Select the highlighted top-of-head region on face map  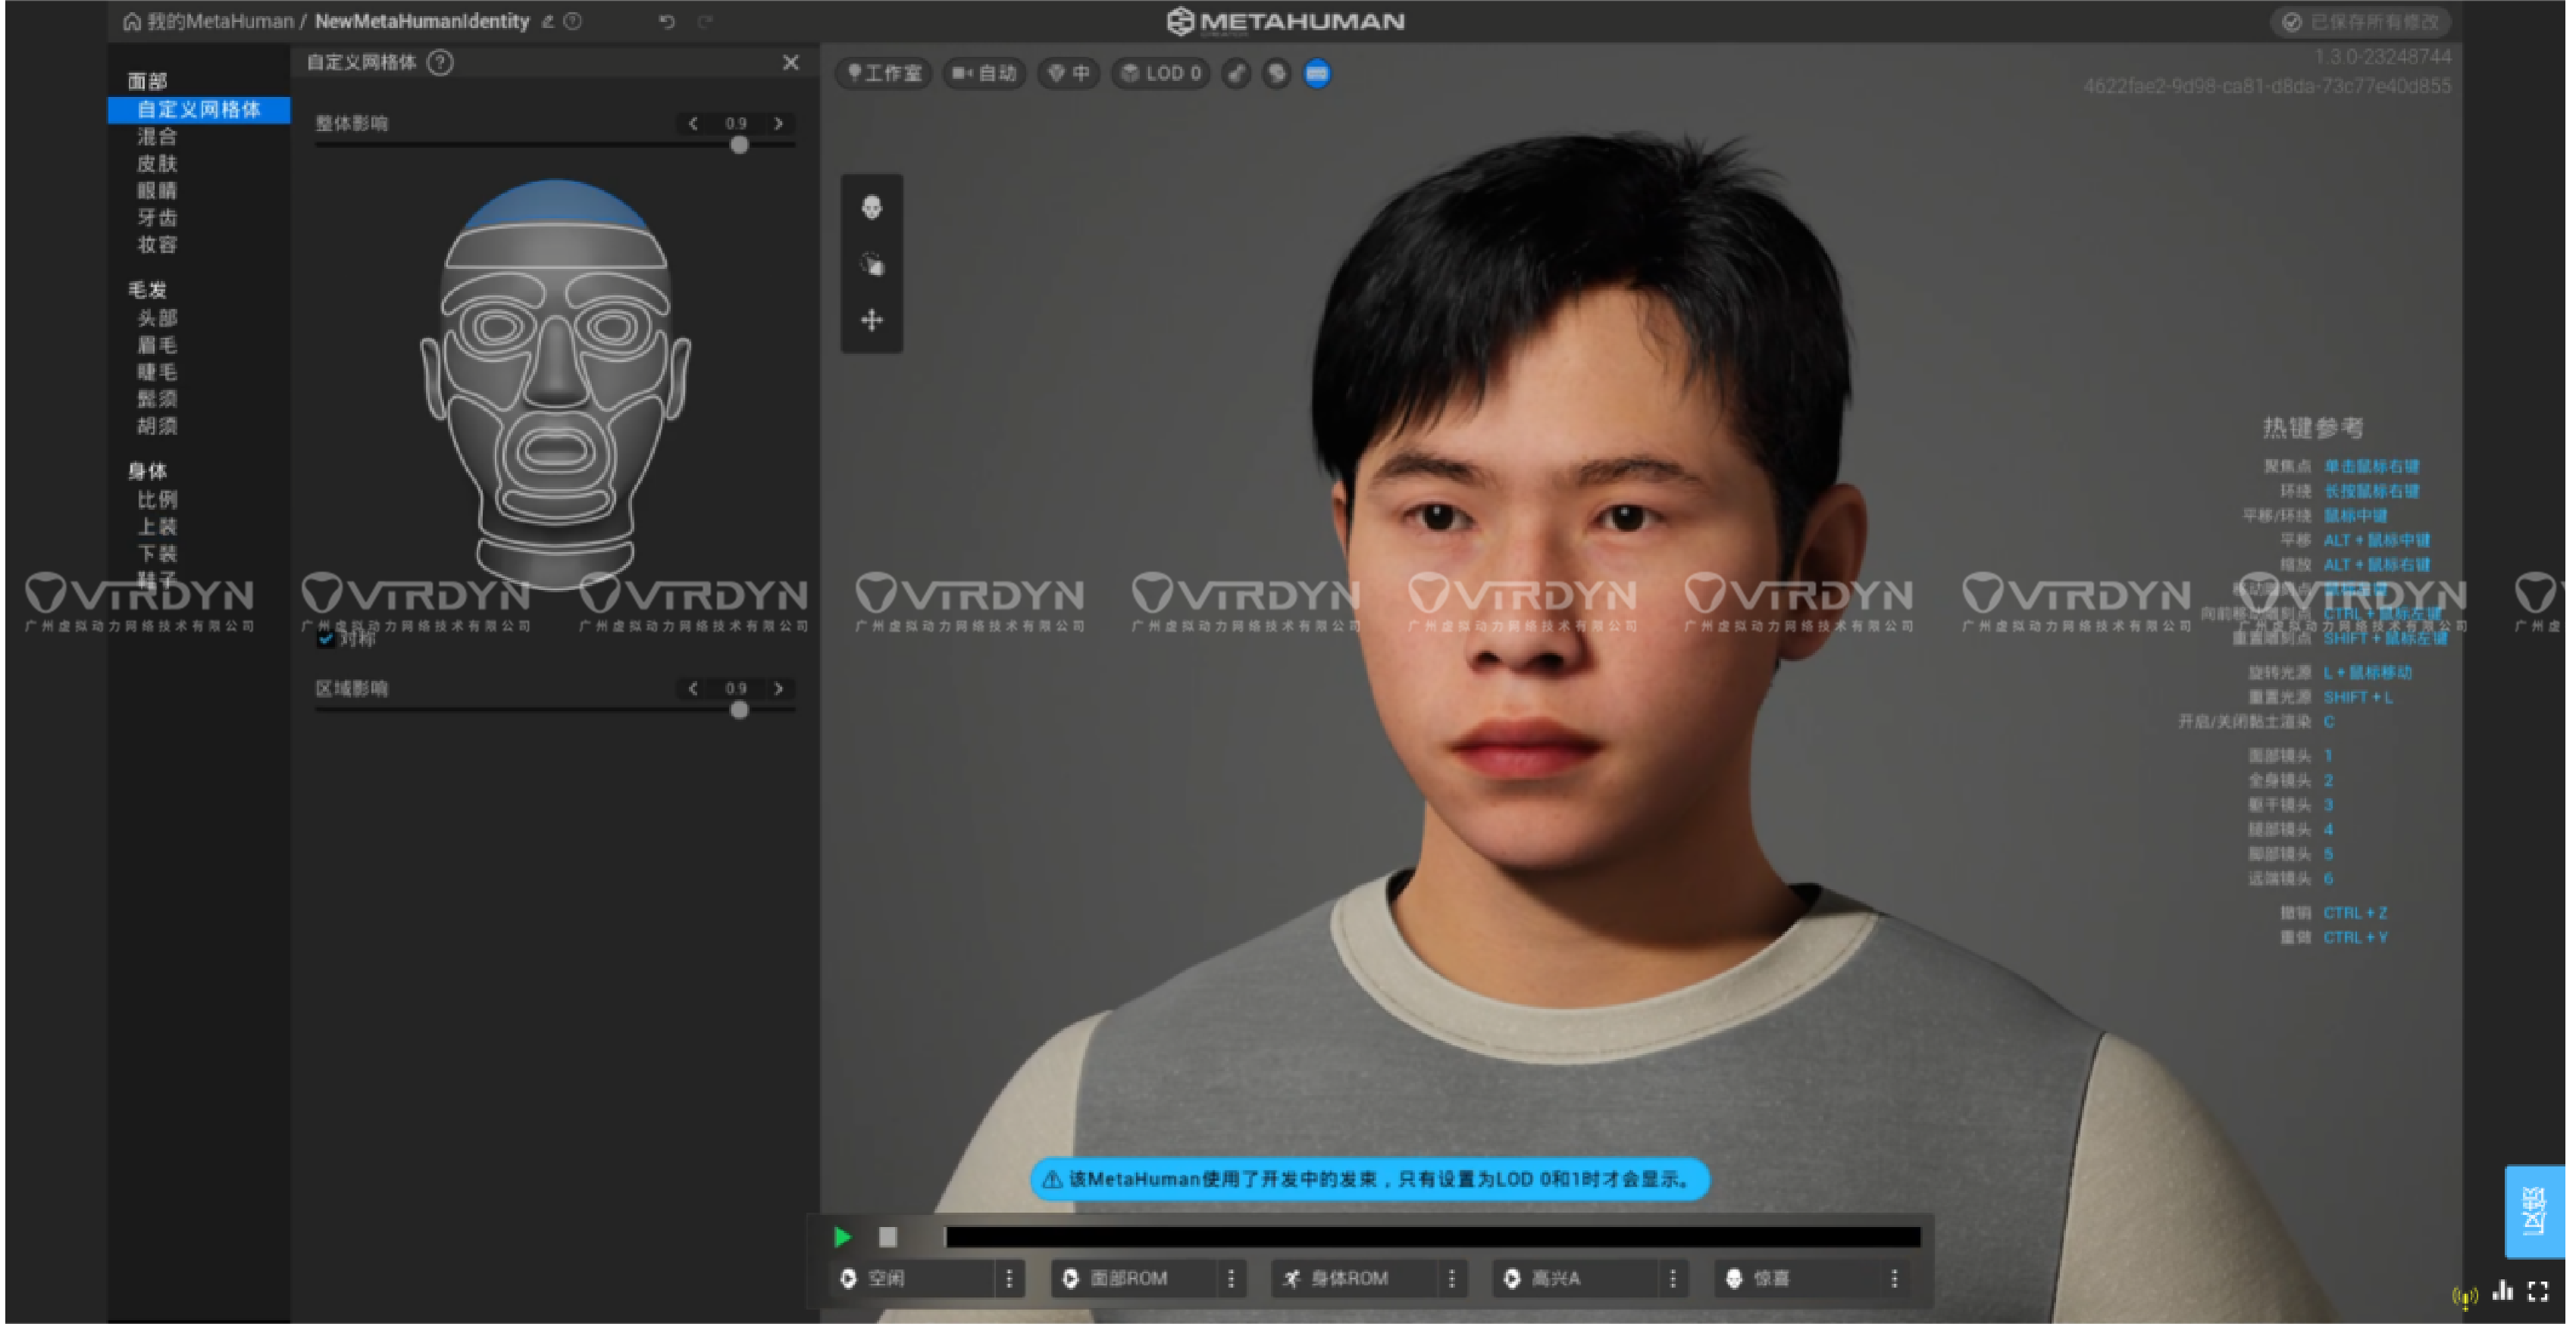(555, 205)
